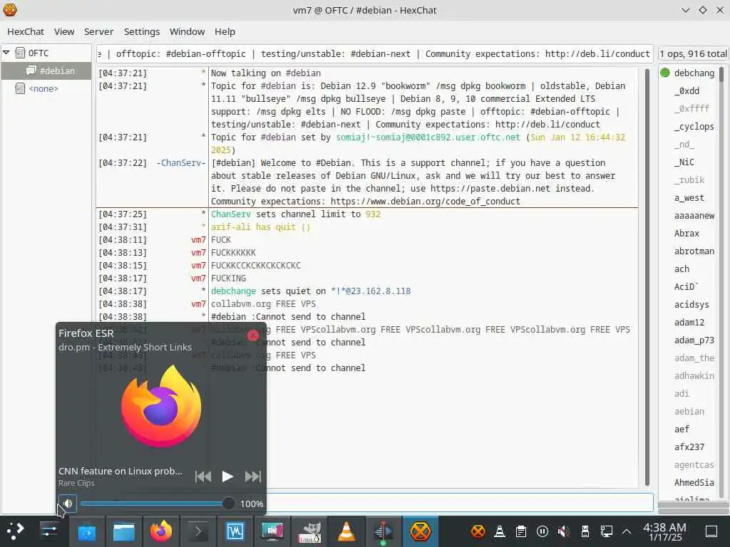Click the green op dot next to debchang
Image resolution: width=730 pixels, height=547 pixels.
tap(665, 73)
